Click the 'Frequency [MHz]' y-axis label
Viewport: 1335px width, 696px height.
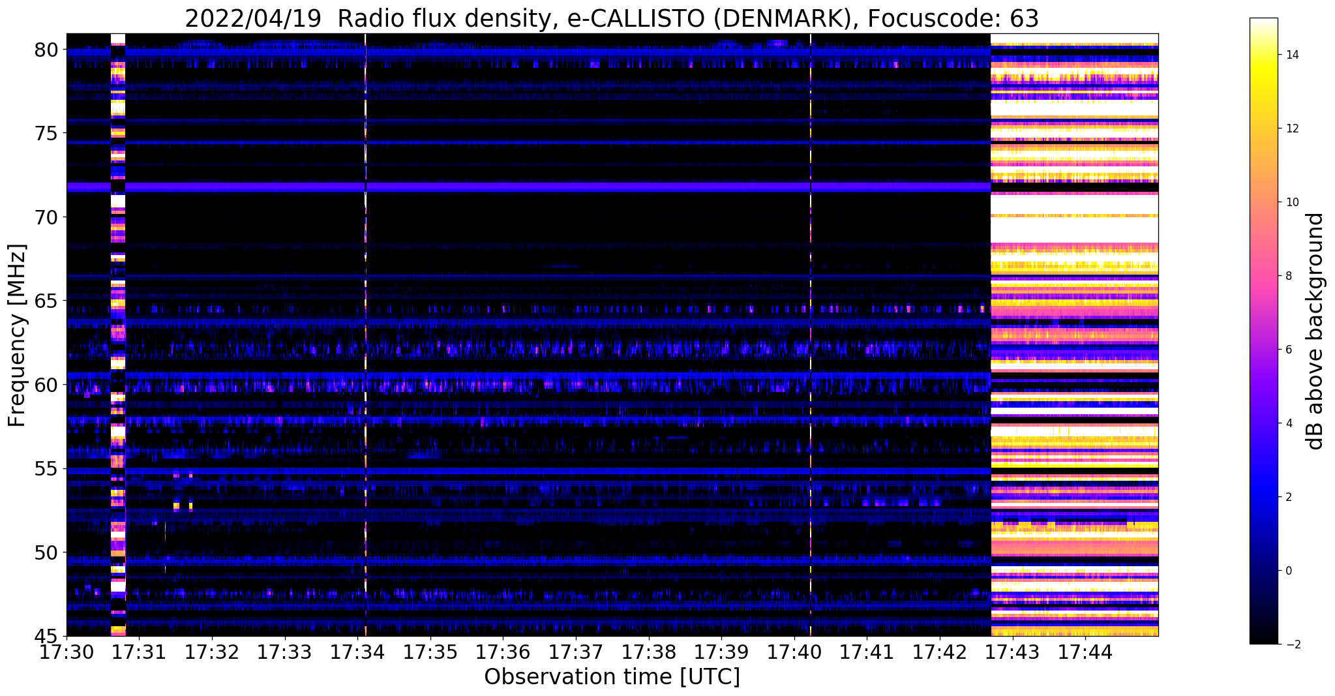point(17,335)
